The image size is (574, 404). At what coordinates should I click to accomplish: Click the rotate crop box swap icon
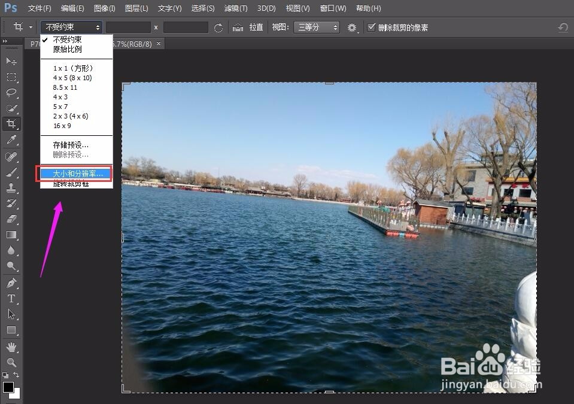coord(218,28)
